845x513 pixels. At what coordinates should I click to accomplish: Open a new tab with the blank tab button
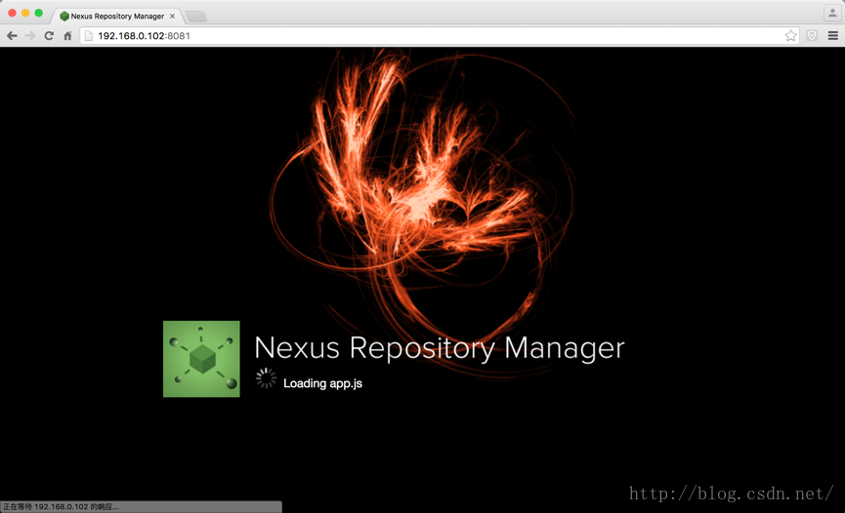point(196,17)
